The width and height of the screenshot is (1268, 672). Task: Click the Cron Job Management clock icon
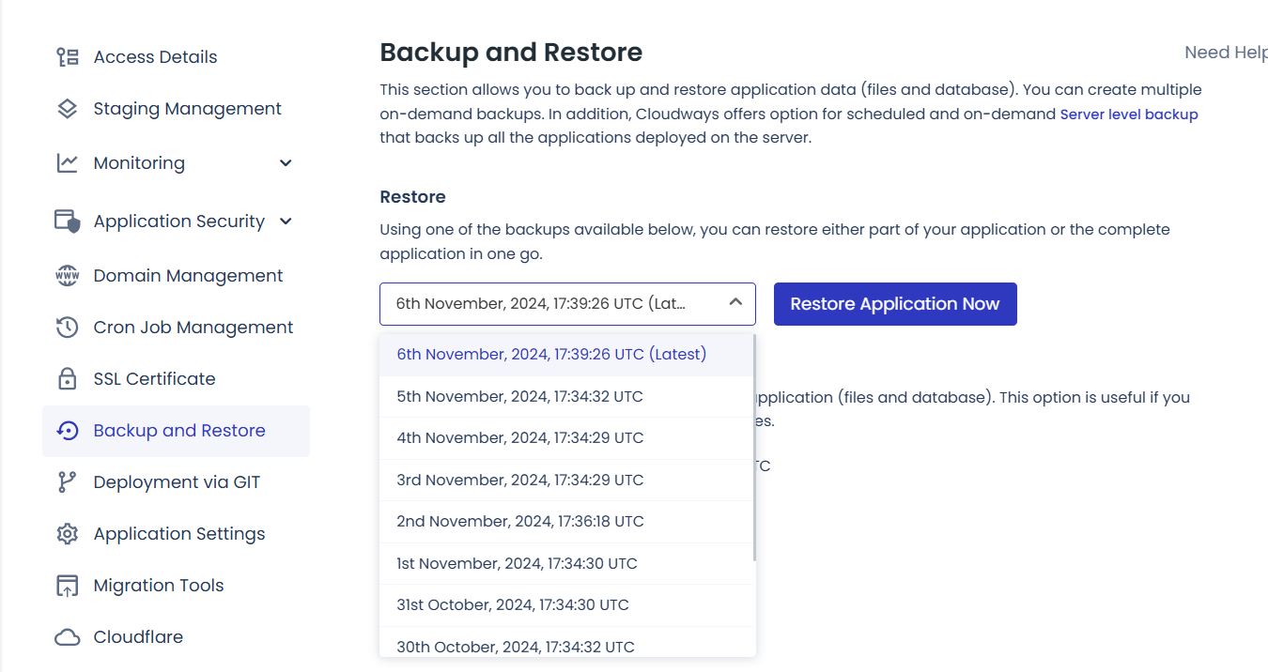[68, 328]
